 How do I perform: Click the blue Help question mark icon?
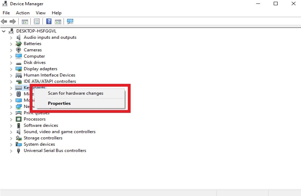tap(49, 22)
